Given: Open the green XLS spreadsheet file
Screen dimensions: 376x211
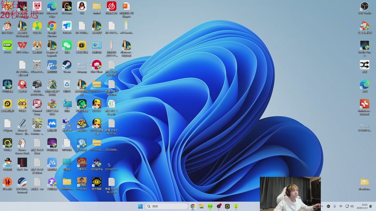Looking at the screenshot, I should (111, 104).
